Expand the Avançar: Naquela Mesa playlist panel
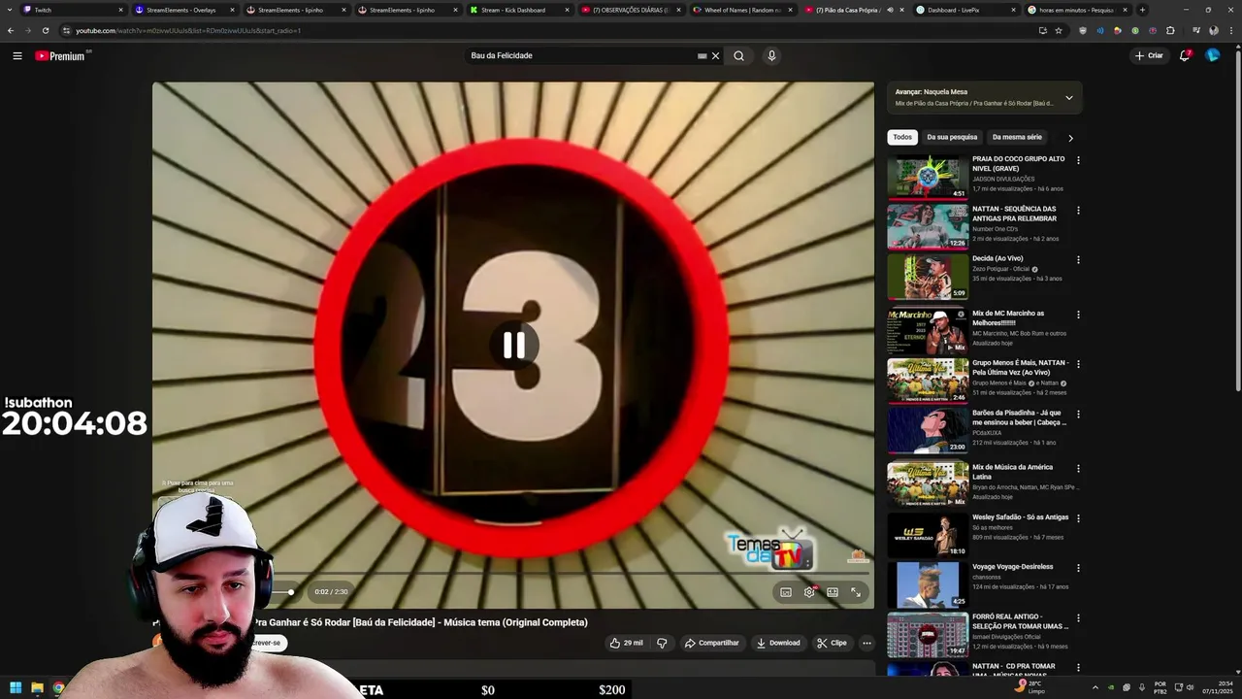This screenshot has width=1242, height=699. 1068,97
